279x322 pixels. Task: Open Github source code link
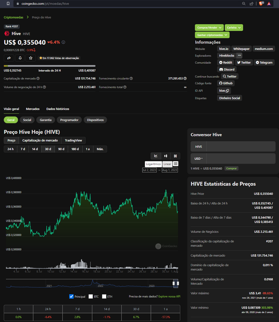pyautogui.click(x=226, y=83)
